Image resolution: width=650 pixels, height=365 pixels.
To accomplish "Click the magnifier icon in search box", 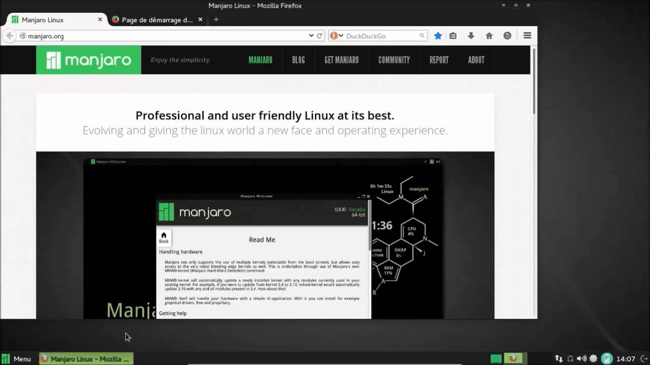I will click(x=422, y=36).
